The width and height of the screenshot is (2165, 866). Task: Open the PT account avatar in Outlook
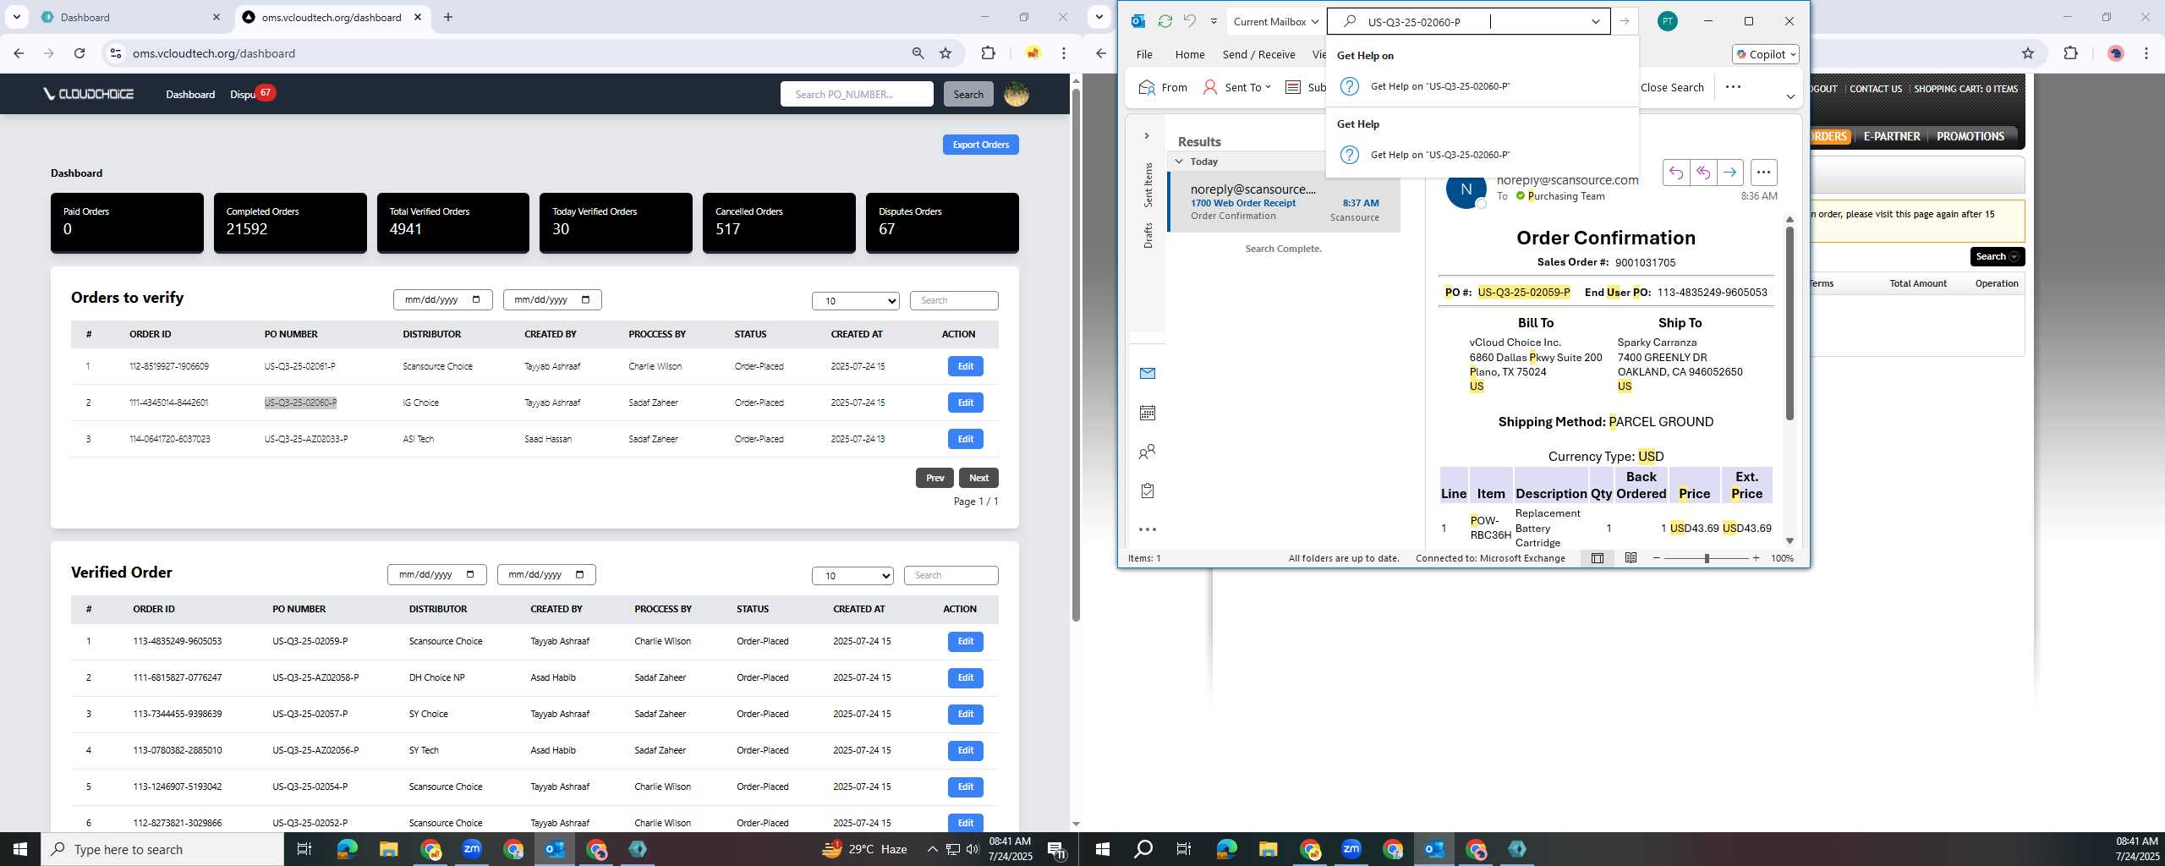1667,21
